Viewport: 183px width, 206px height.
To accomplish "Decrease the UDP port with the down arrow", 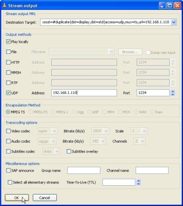I will click(x=173, y=94).
